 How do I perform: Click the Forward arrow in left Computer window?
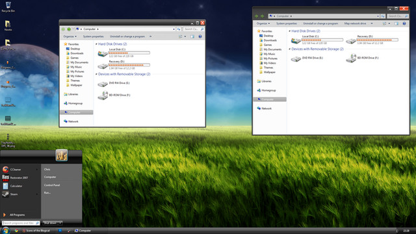click(69, 29)
